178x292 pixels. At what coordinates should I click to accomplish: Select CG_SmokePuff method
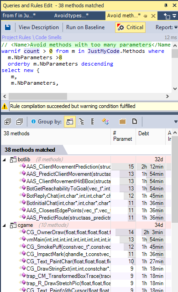point(68,247)
